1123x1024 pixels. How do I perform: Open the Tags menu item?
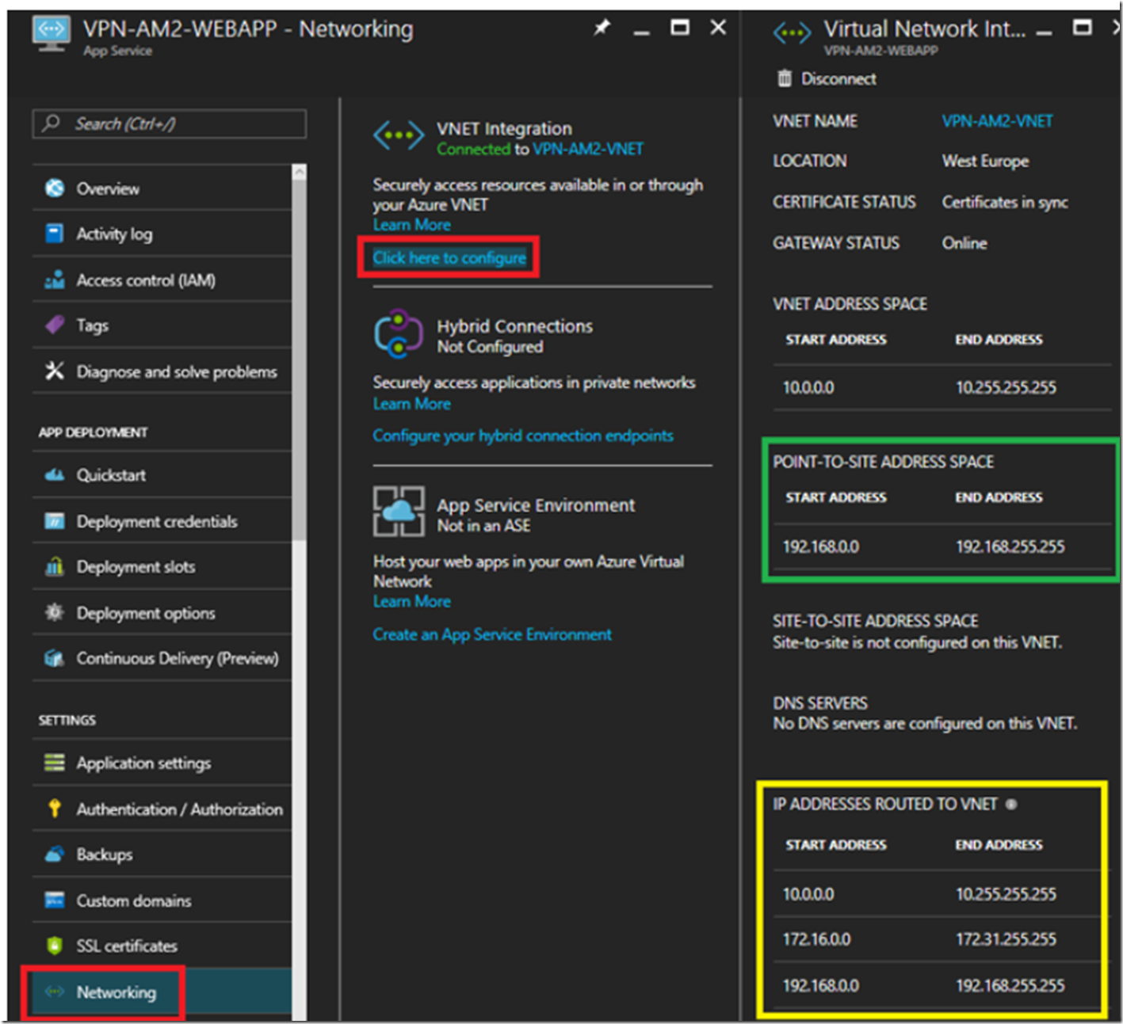click(x=162, y=325)
